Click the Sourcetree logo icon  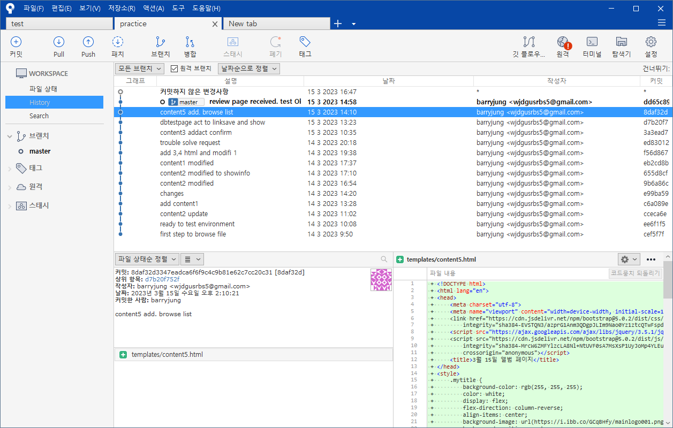(10, 8)
